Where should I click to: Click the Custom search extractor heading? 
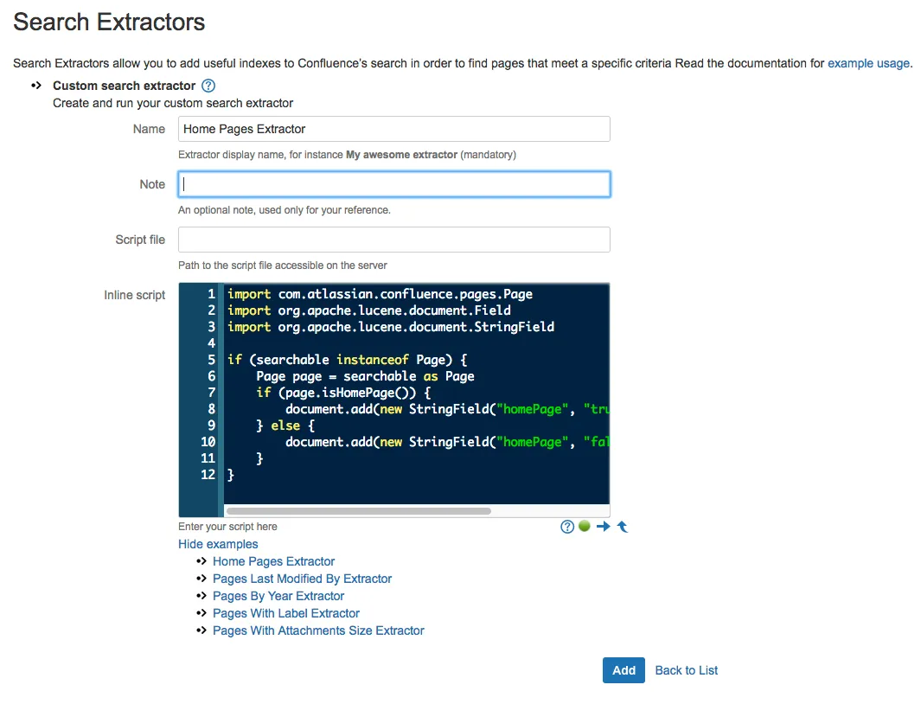point(124,86)
